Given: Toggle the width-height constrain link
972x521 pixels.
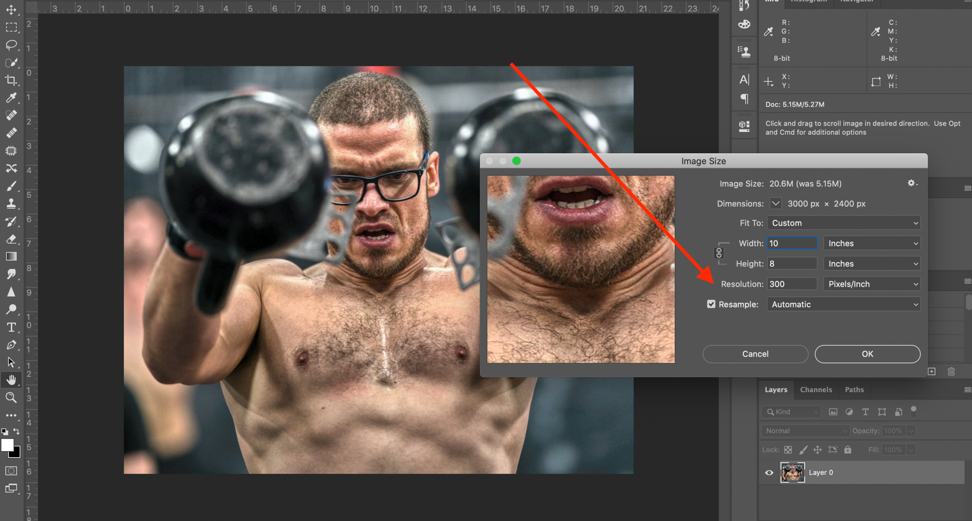Looking at the screenshot, I should (719, 253).
